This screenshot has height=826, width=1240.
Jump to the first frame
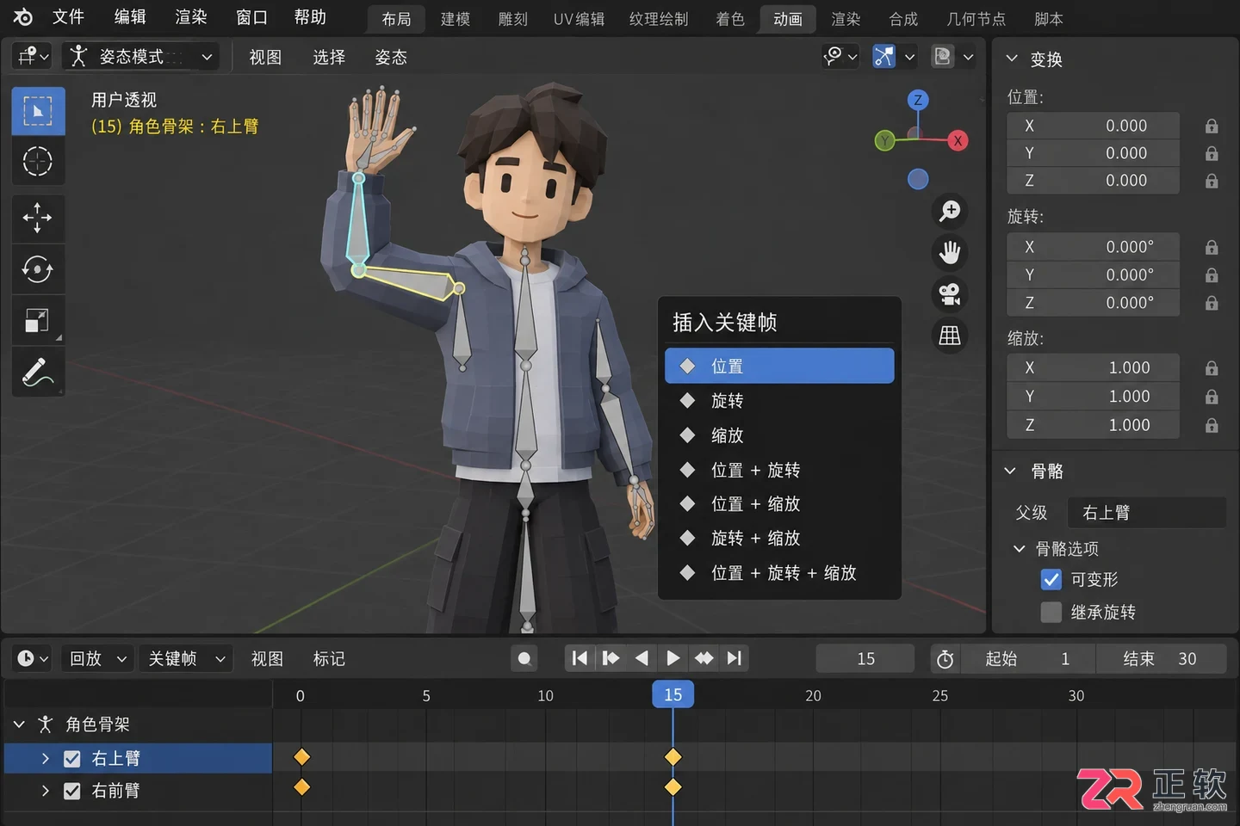click(x=580, y=658)
